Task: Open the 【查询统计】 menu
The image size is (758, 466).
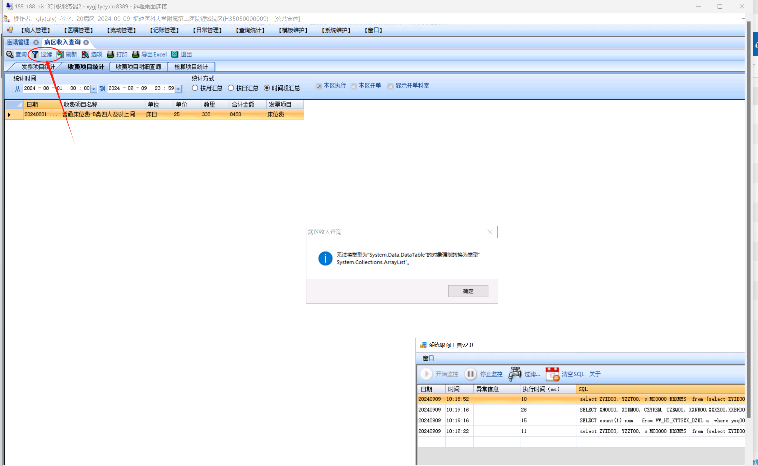Action: click(250, 30)
